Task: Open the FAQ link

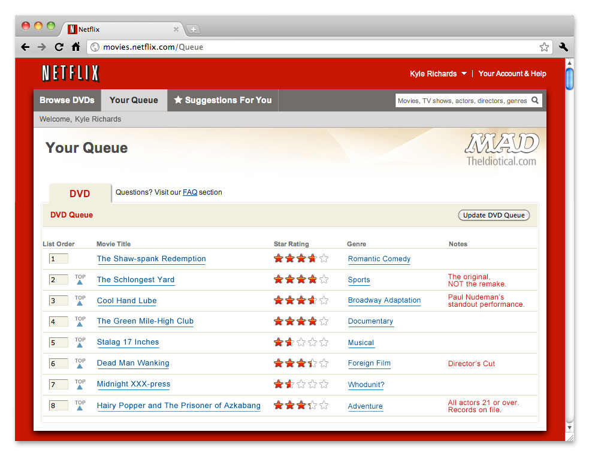Action: pos(190,192)
